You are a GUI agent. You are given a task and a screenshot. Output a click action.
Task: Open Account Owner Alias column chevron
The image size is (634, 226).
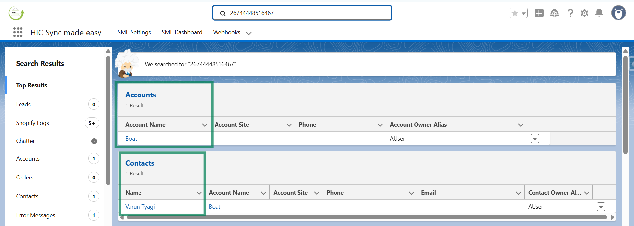tap(521, 125)
